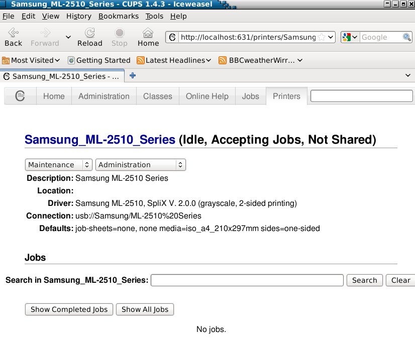415x338 pixels.
Task: Click the Search in Samsung_ML-2510_Series field
Action: [x=247, y=280]
